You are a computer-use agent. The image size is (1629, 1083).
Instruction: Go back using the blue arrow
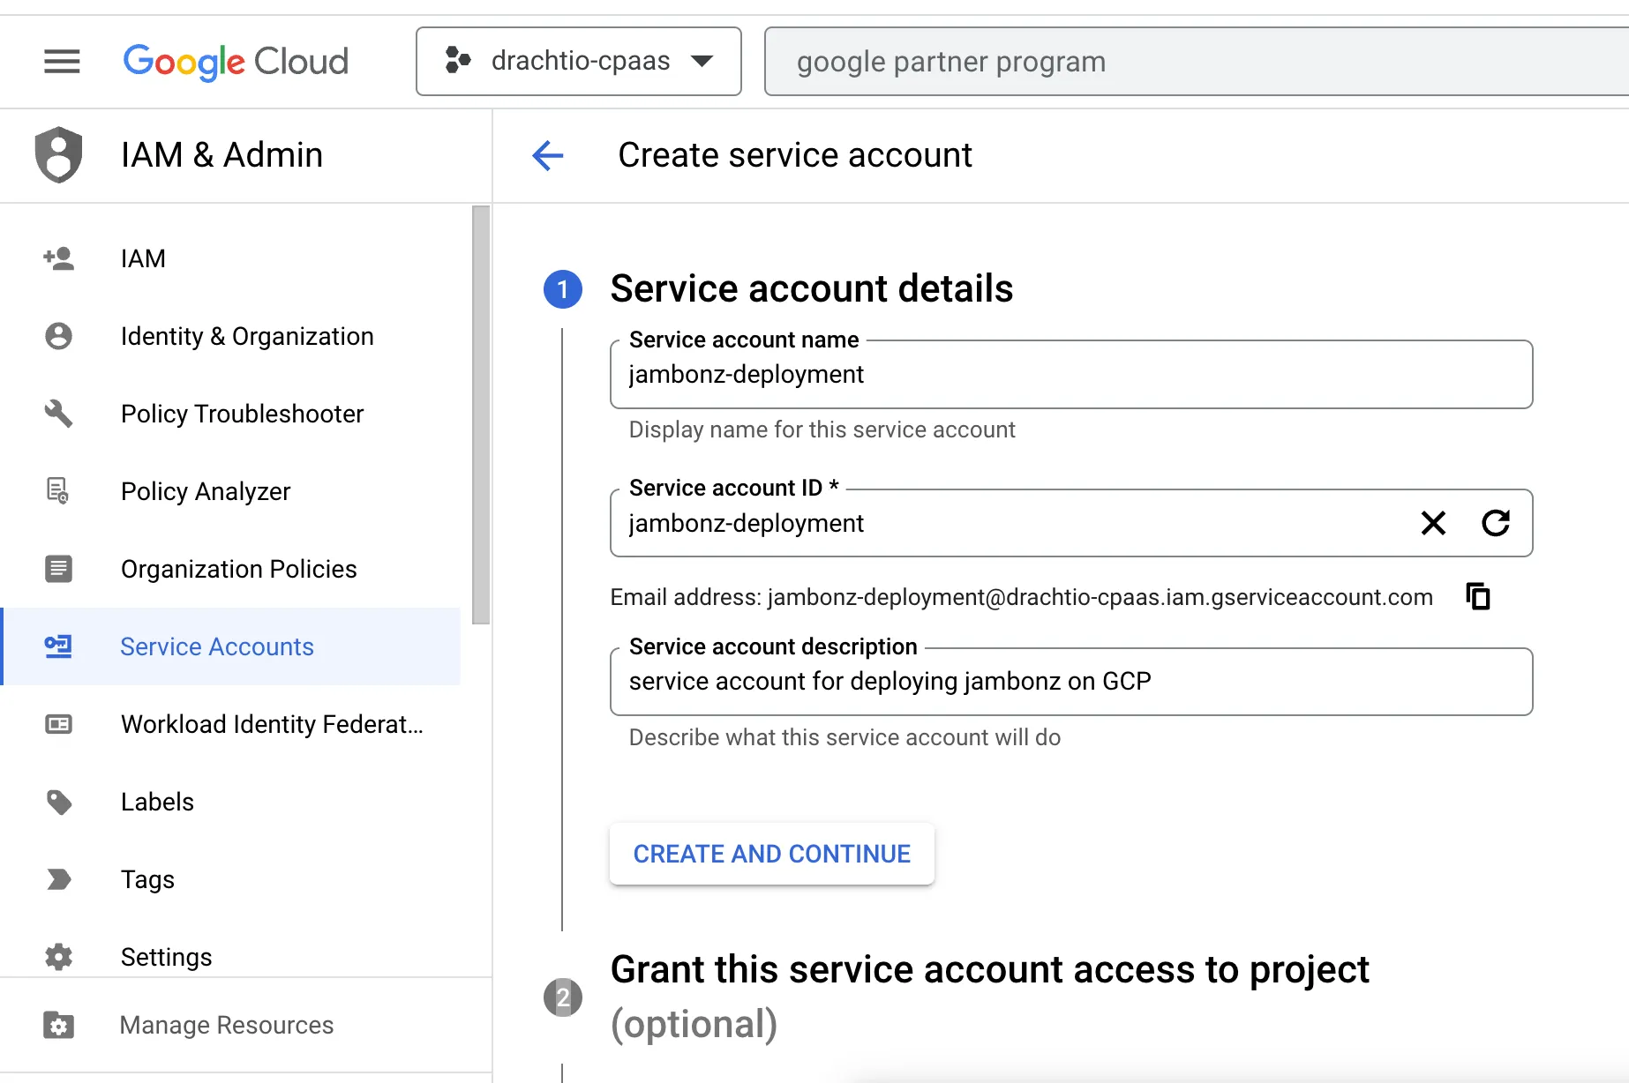(x=548, y=155)
